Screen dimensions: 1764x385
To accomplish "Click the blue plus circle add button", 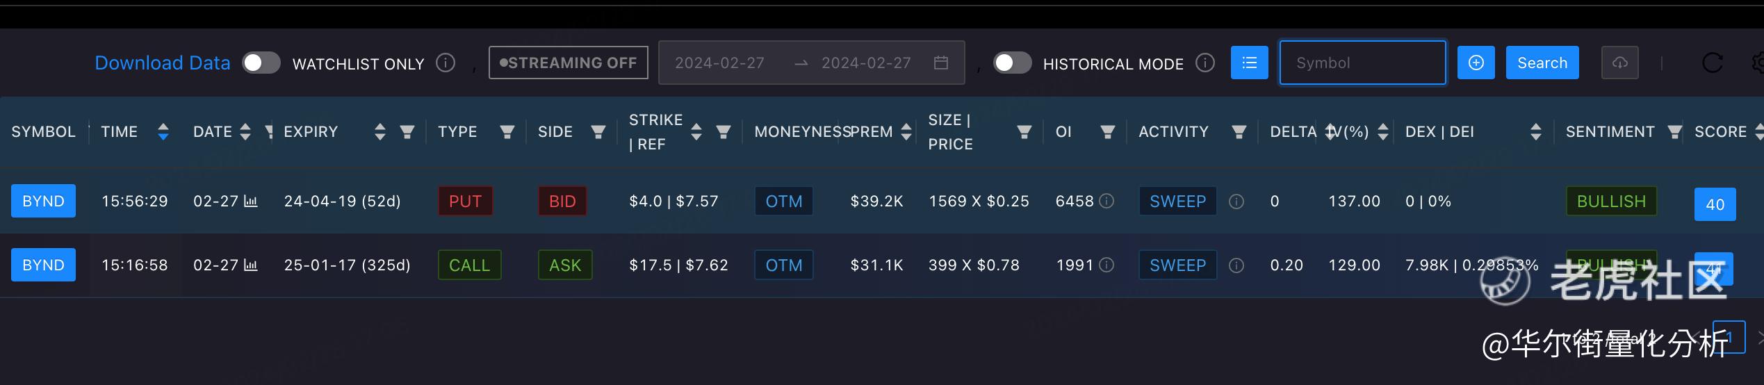I will point(1476,63).
